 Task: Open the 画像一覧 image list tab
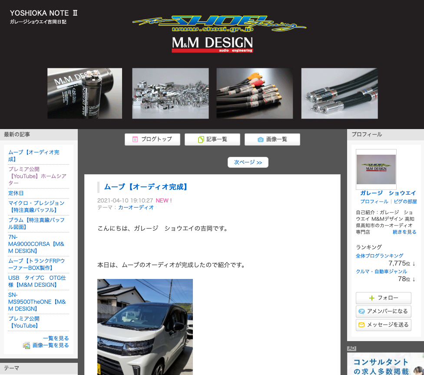tap(272, 139)
